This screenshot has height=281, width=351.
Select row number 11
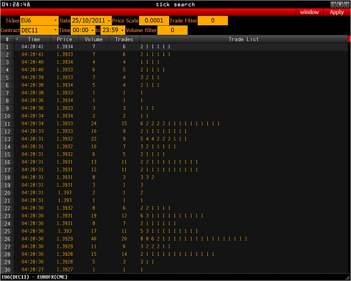pos(7,124)
